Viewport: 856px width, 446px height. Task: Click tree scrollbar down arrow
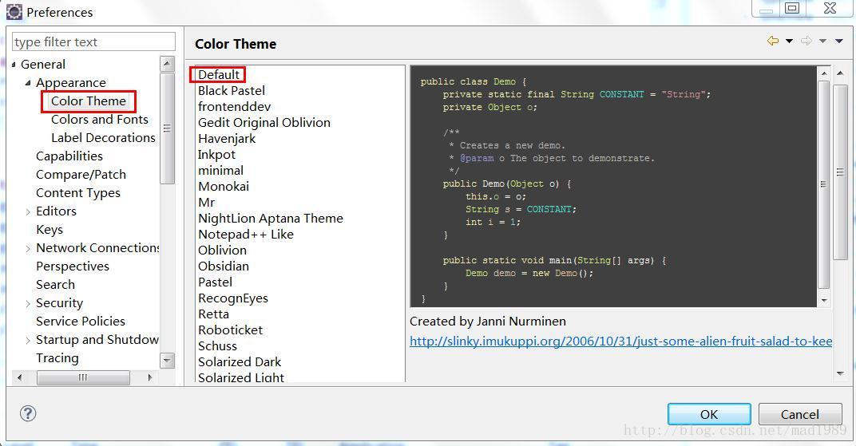pos(168,361)
